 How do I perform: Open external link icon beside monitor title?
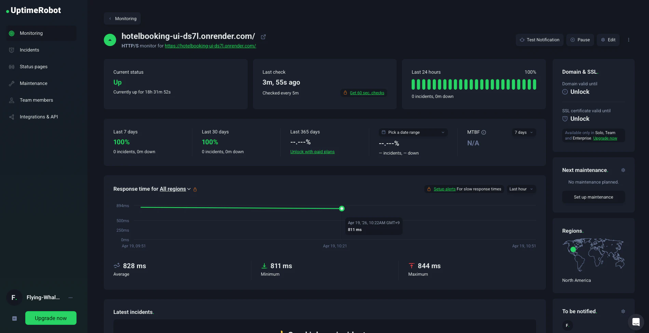[263, 37]
